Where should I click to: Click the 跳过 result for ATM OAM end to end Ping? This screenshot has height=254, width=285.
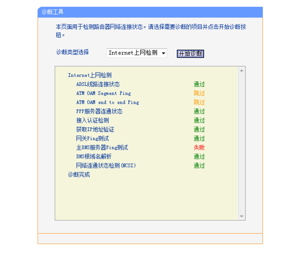click(x=199, y=102)
